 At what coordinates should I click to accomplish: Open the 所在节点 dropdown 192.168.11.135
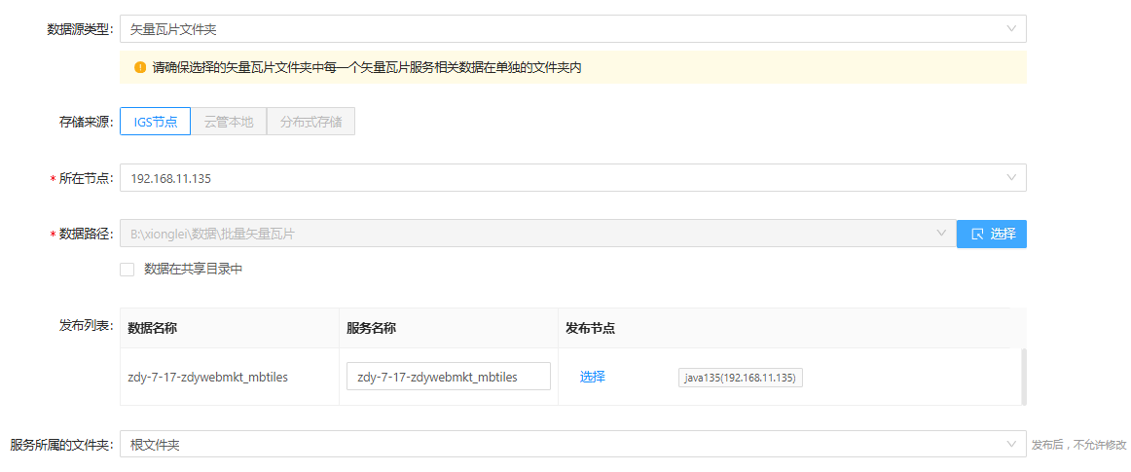tap(572, 177)
